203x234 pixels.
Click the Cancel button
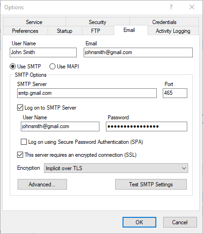[x=180, y=222]
